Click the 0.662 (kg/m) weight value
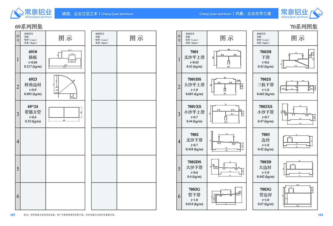 point(266,94)
